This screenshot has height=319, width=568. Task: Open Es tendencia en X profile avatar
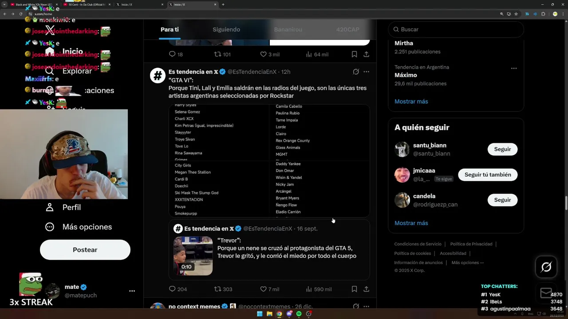[158, 75]
